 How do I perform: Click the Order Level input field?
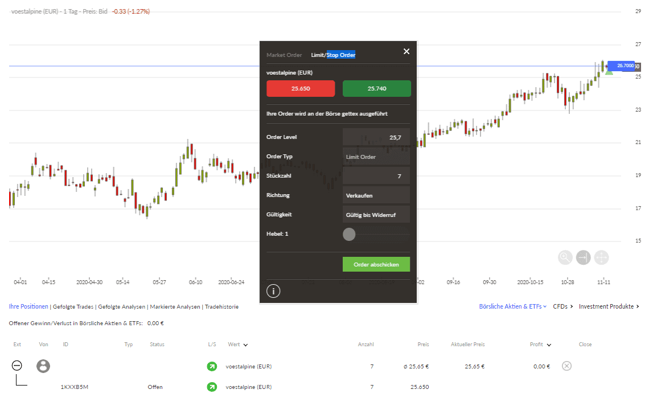[x=376, y=137]
